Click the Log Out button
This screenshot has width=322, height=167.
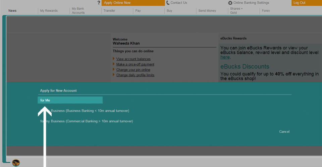[x=307, y=3]
